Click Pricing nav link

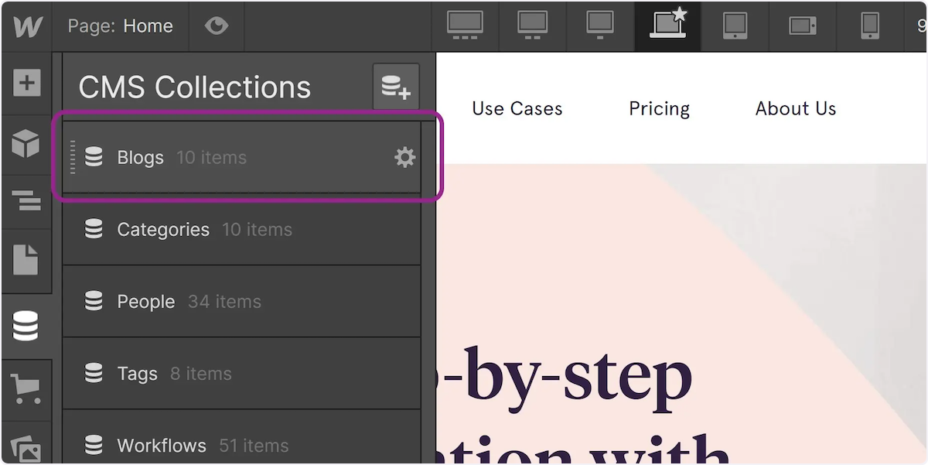pos(659,109)
